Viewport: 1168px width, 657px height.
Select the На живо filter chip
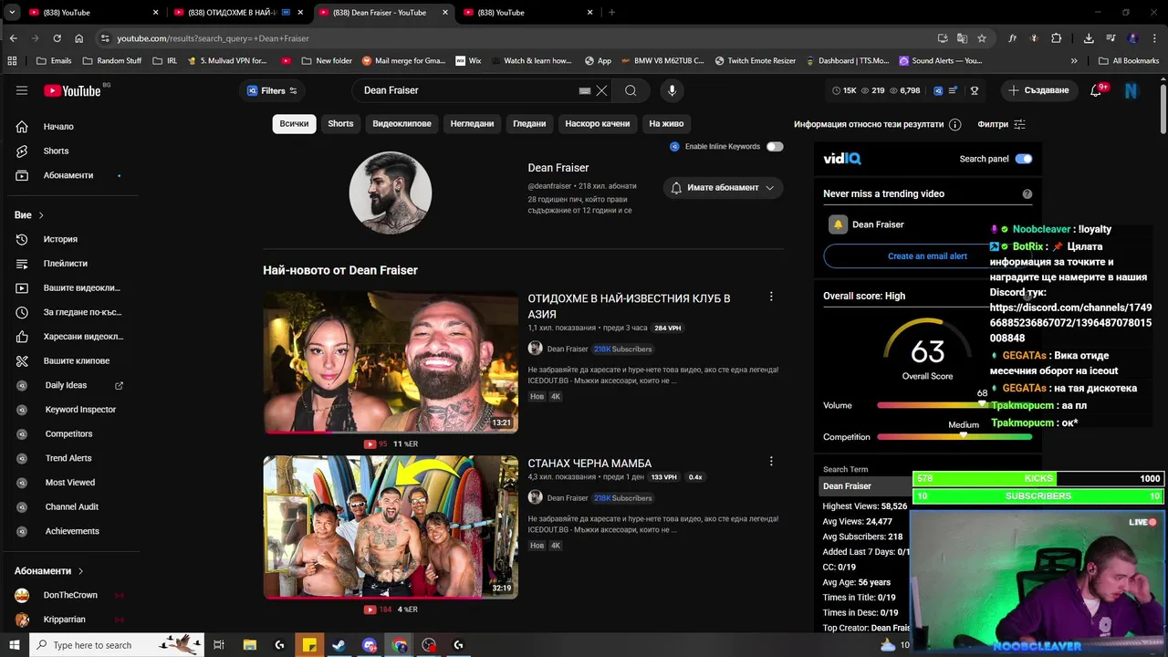coord(666,124)
